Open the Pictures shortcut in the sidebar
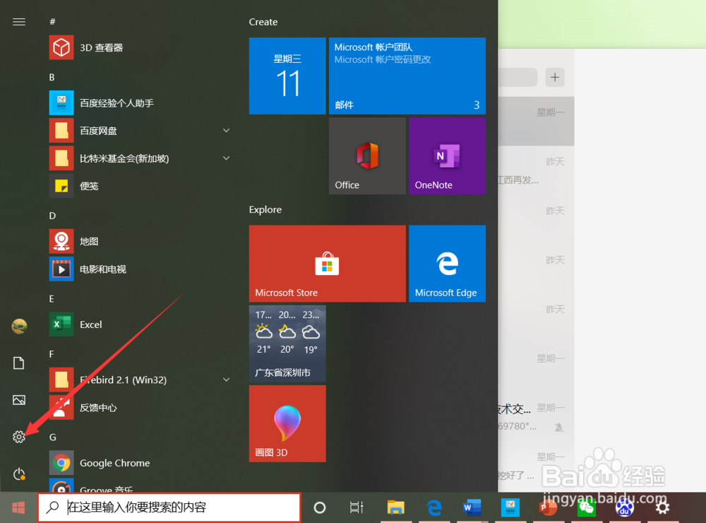Viewport: 706px width, 523px height. pyautogui.click(x=19, y=400)
